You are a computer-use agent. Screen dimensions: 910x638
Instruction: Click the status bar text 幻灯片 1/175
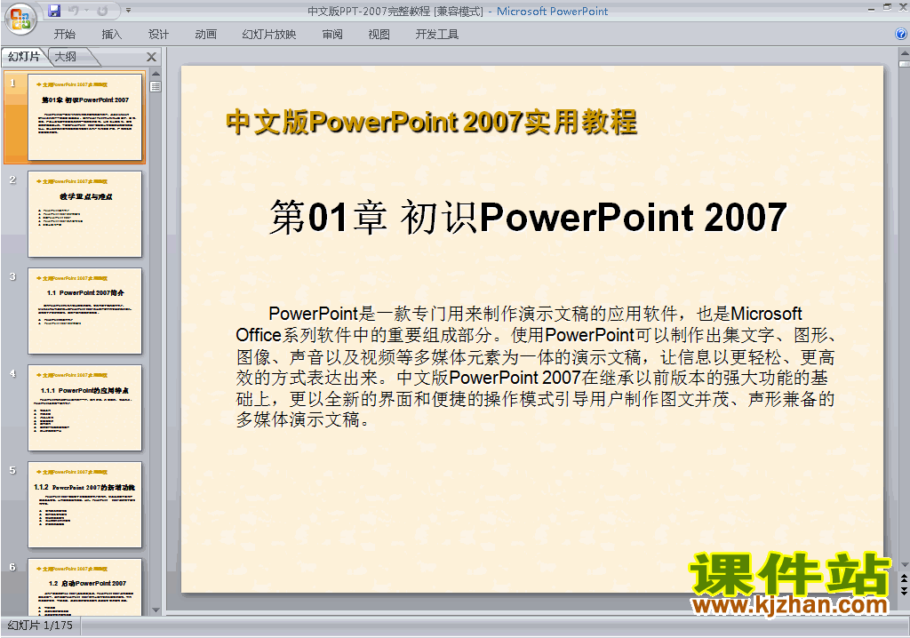[x=40, y=626]
